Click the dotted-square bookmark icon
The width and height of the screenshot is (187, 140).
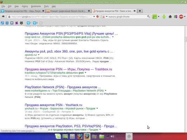tap(41, 23)
